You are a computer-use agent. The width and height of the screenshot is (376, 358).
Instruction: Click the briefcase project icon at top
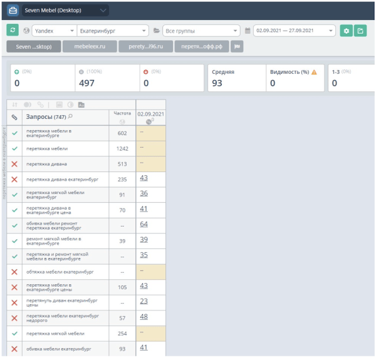coord(13,11)
